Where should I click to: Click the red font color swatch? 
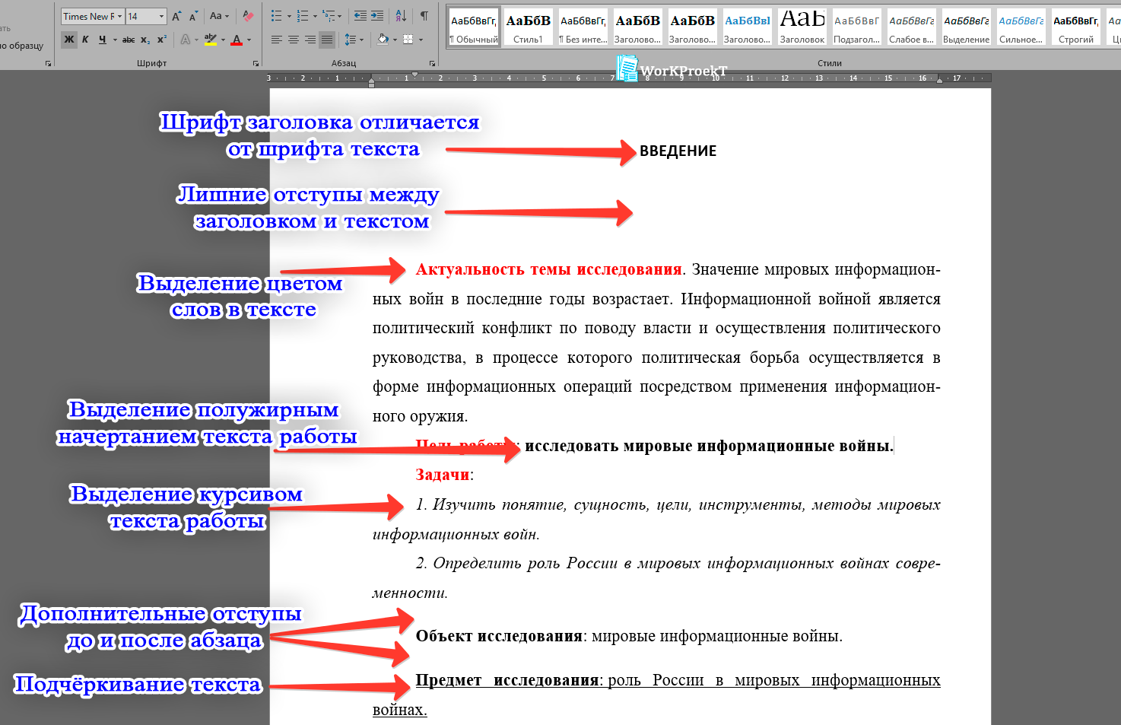[x=237, y=40]
